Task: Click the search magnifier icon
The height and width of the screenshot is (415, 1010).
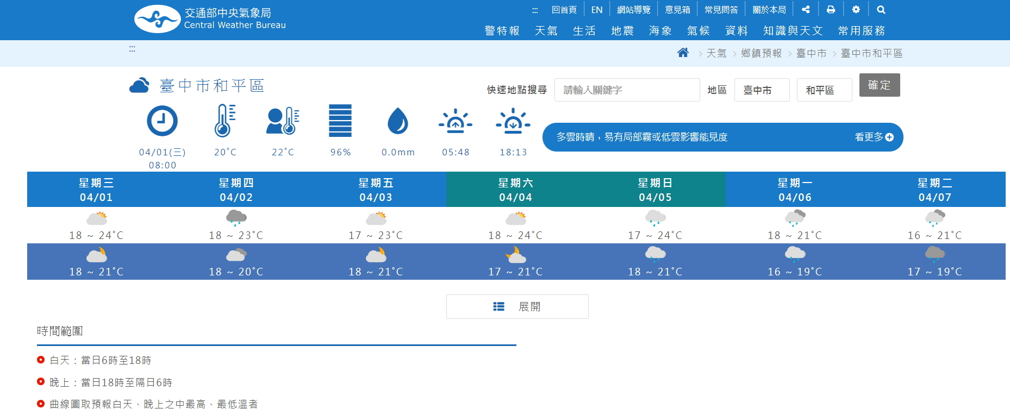Action: click(x=881, y=9)
